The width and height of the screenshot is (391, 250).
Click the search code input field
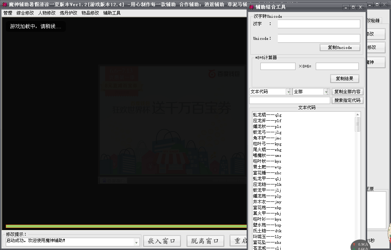coord(289,100)
